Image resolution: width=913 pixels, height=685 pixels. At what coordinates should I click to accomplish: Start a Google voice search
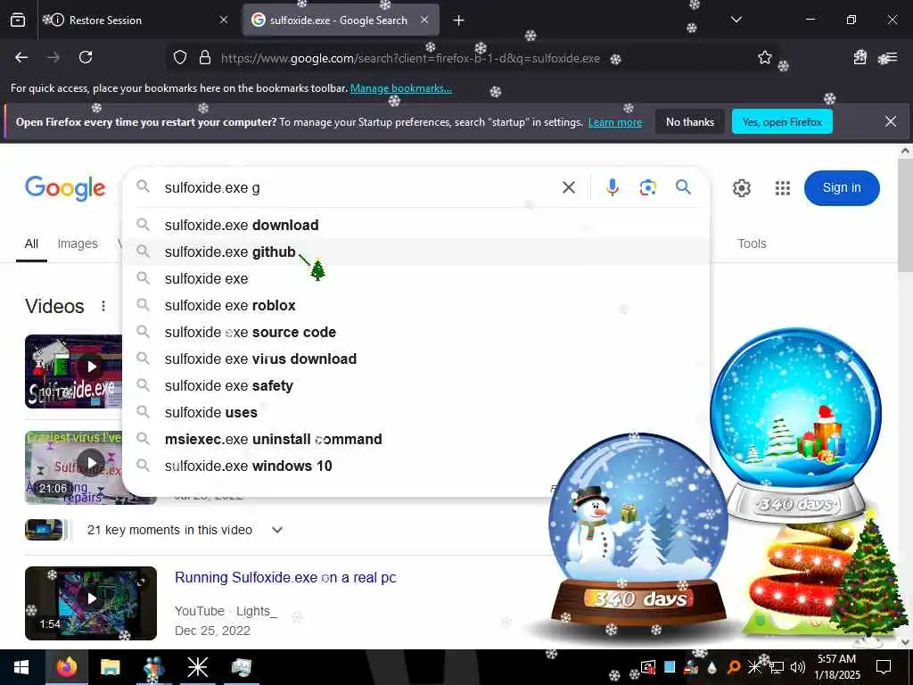point(612,187)
